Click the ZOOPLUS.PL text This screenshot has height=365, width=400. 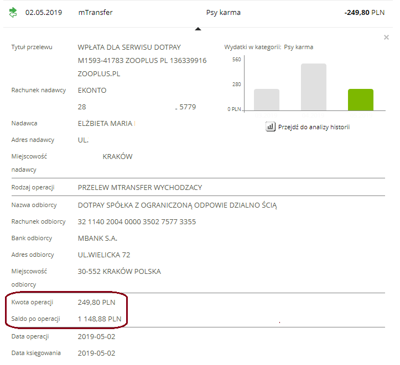coord(98,74)
